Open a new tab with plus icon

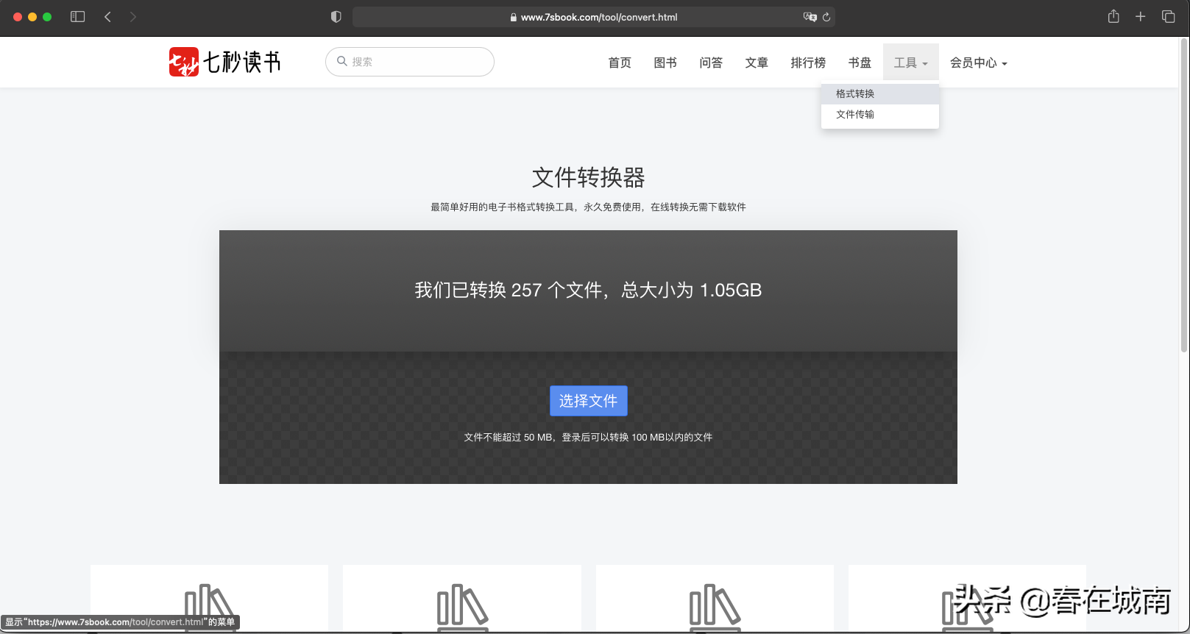1140,17
